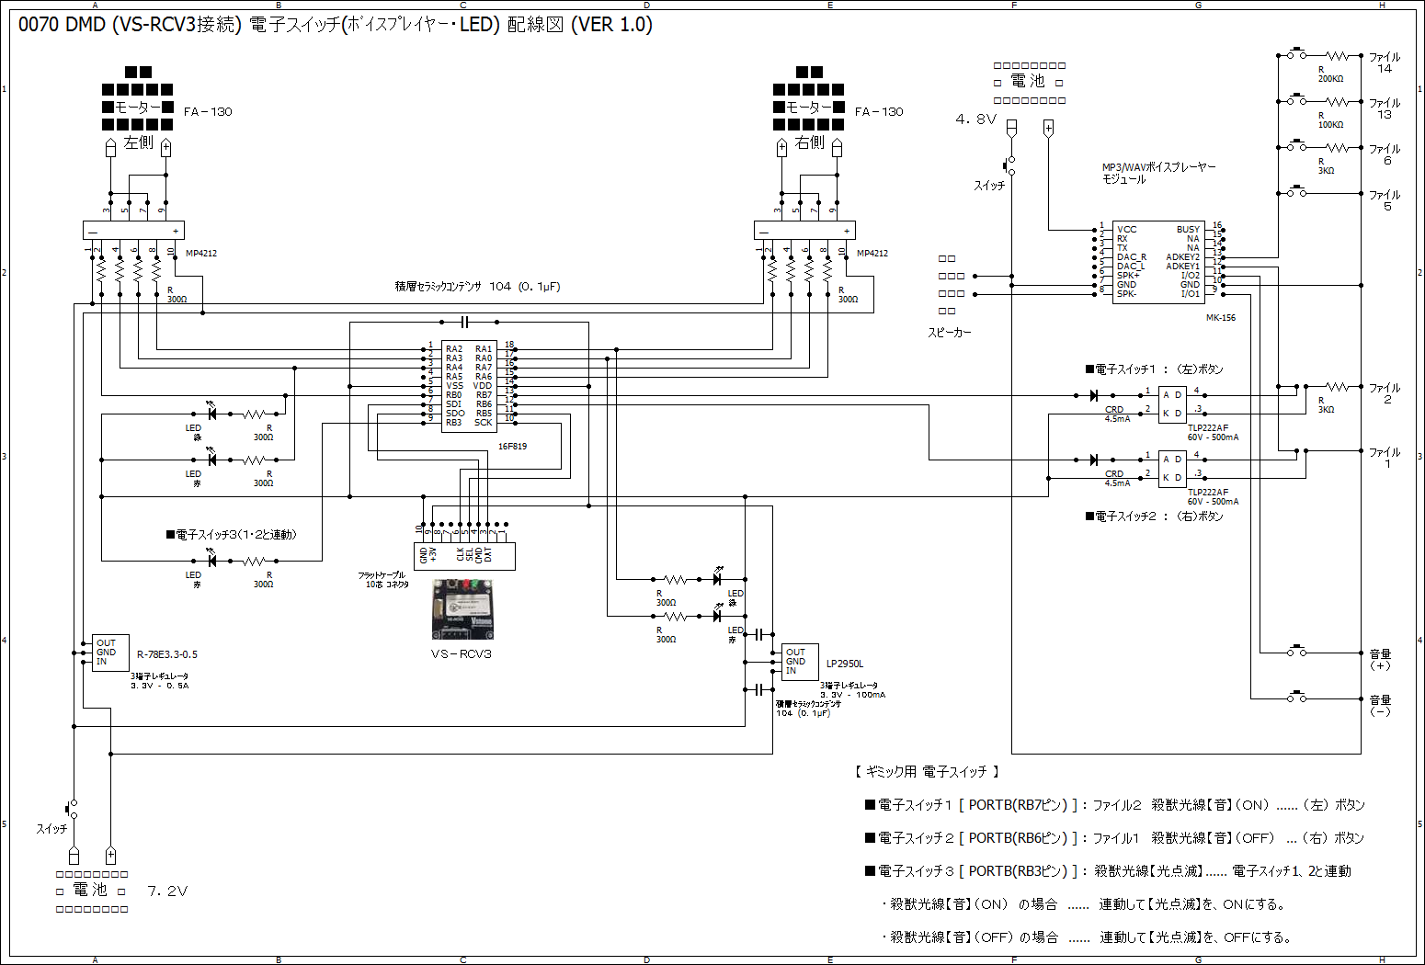This screenshot has width=1425, height=965.
Task: Click the 10-pin flat cable connector block
Action: point(464,555)
